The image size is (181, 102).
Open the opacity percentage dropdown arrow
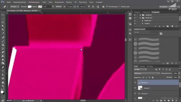(179, 73)
